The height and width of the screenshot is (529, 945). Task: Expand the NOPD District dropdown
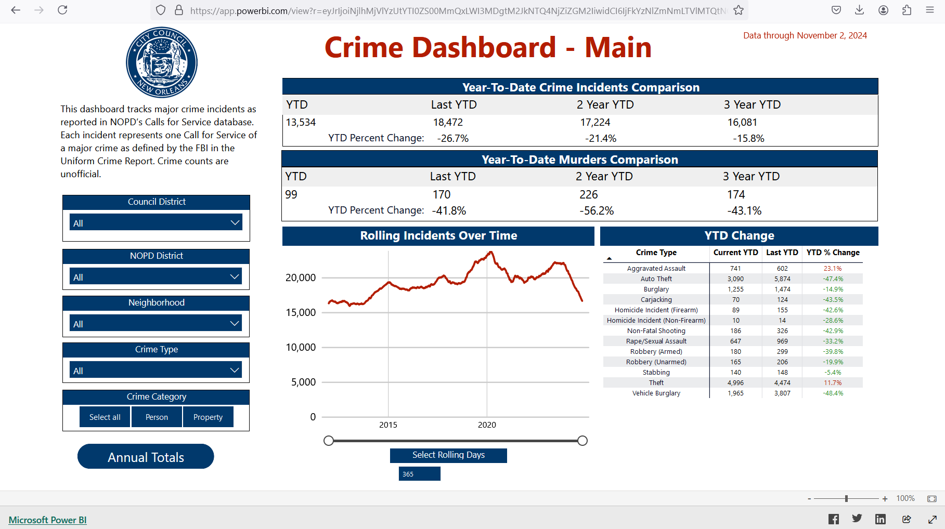[156, 276]
